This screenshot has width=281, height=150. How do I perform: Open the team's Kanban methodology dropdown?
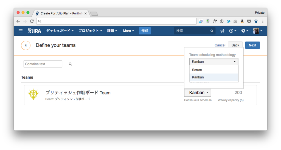(198, 93)
